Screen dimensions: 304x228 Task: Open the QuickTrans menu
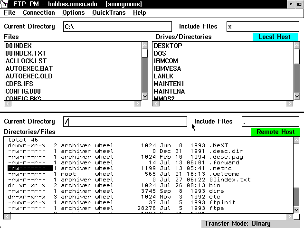pyautogui.click(x=109, y=13)
